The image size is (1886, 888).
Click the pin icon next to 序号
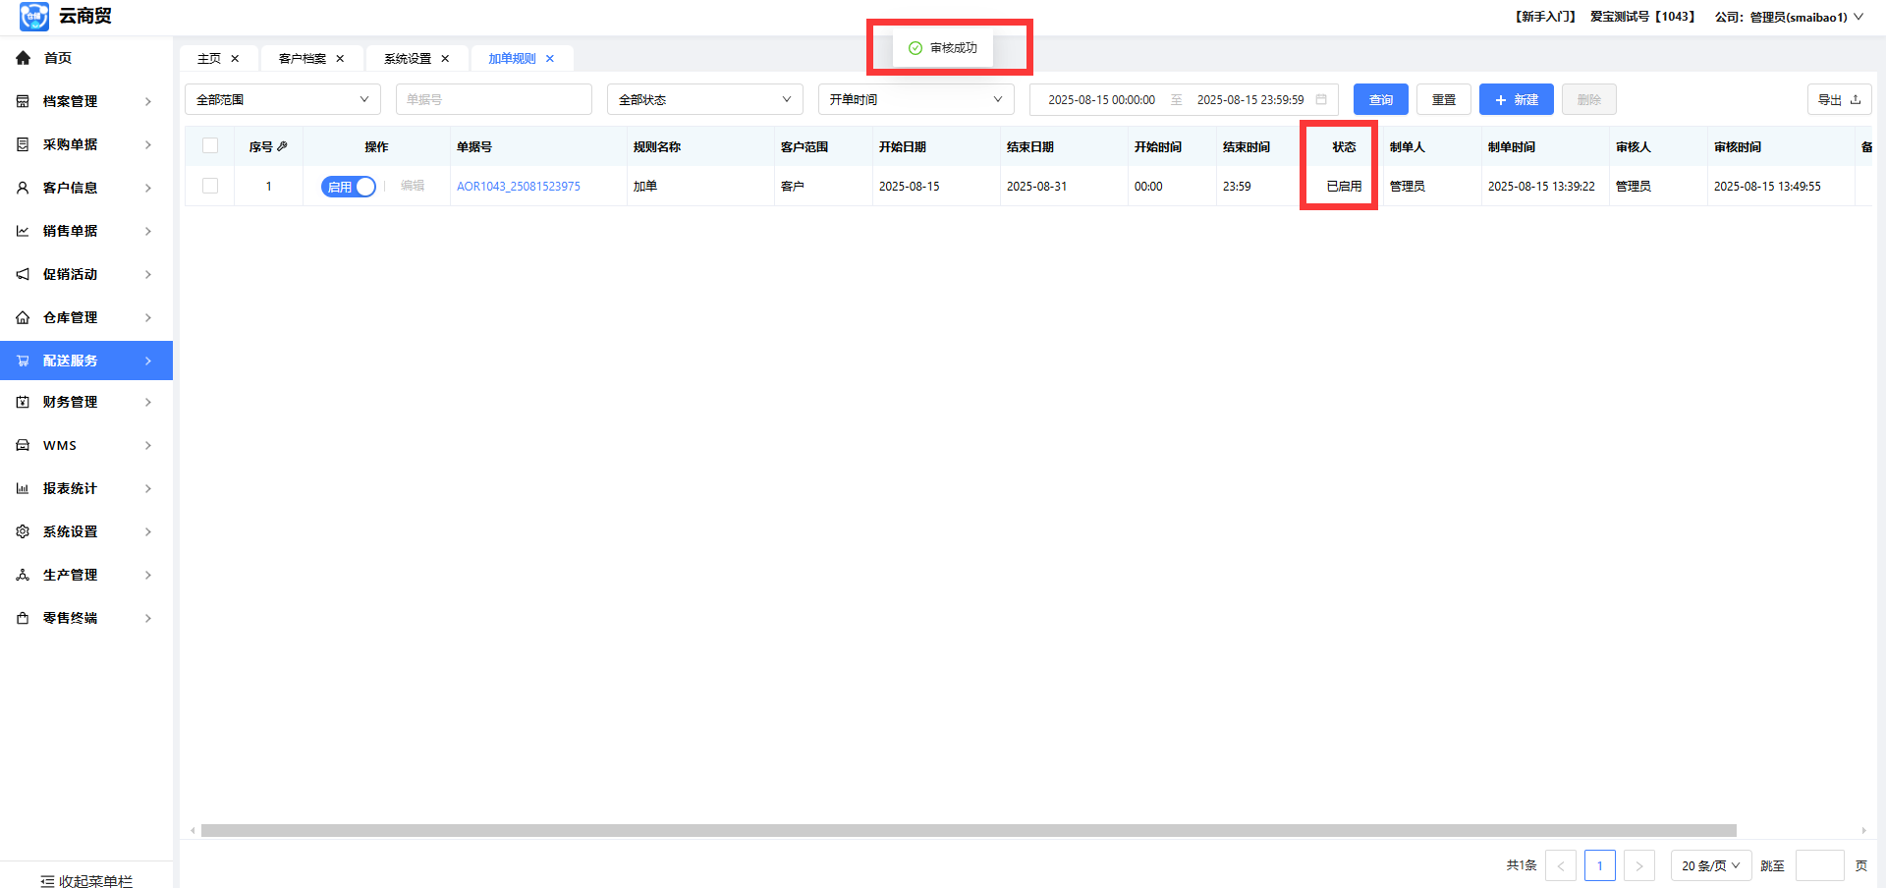click(283, 146)
